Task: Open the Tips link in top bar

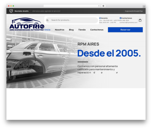Action: tap(141, 11)
